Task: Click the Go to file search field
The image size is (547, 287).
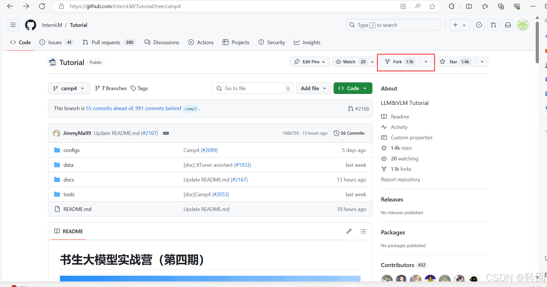Action: (x=252, y=88)
